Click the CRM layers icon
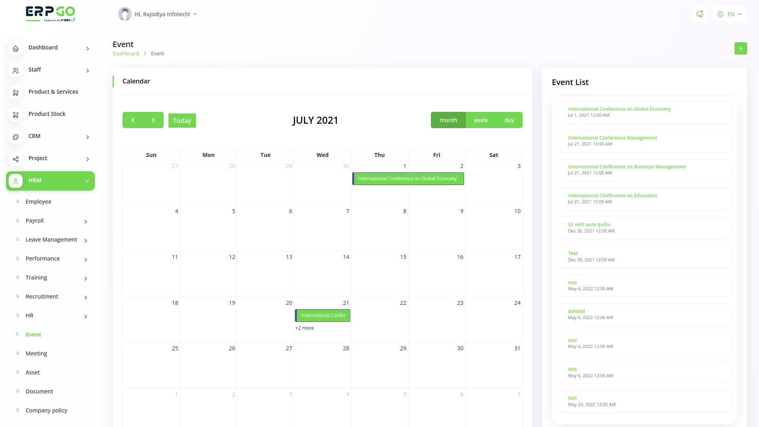The image size is (759, 427). (x=15, y=137)
